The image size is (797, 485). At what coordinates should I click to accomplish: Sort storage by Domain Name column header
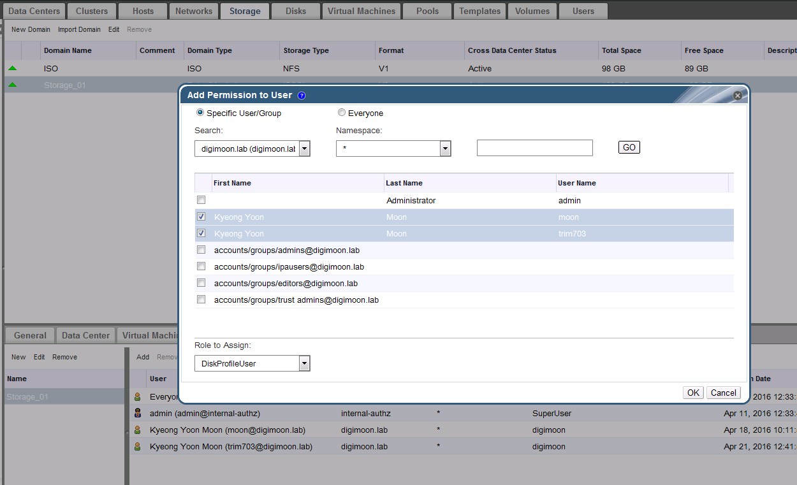click(x=88, y=50)
